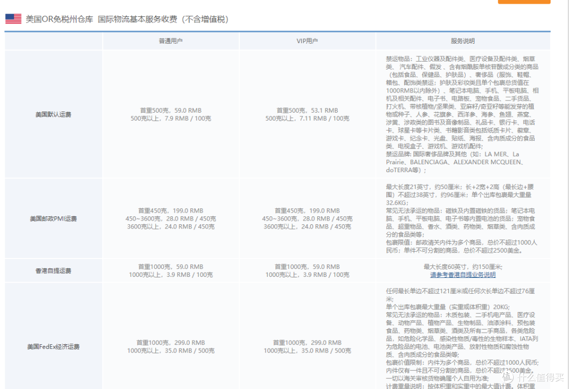Click VIP Hong Kong pickup 首重1000克，59.0 RMB cell
569x389 pixels.
[x=307, y=267]
